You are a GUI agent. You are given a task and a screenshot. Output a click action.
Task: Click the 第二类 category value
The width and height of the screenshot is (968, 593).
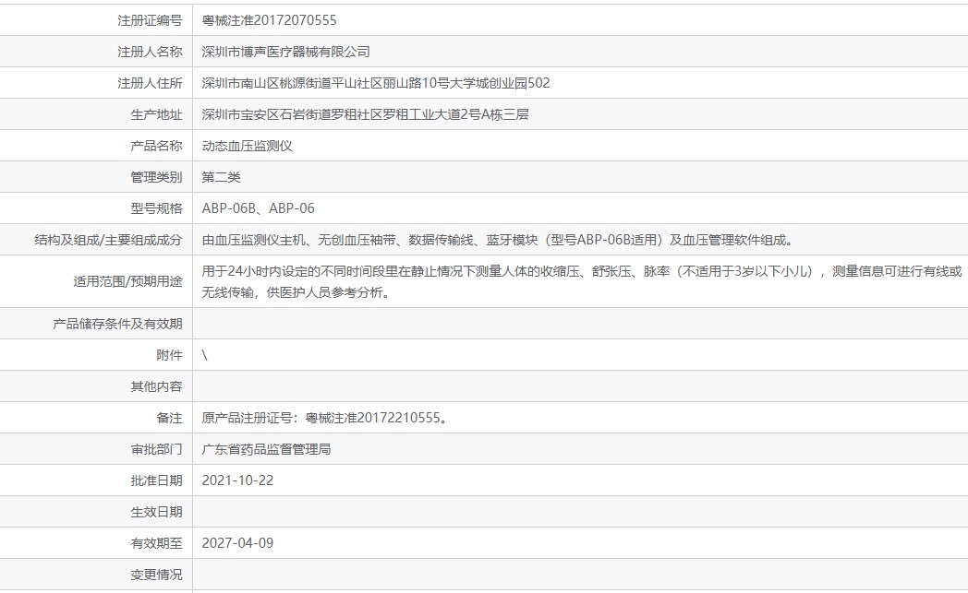pos(221,177)
